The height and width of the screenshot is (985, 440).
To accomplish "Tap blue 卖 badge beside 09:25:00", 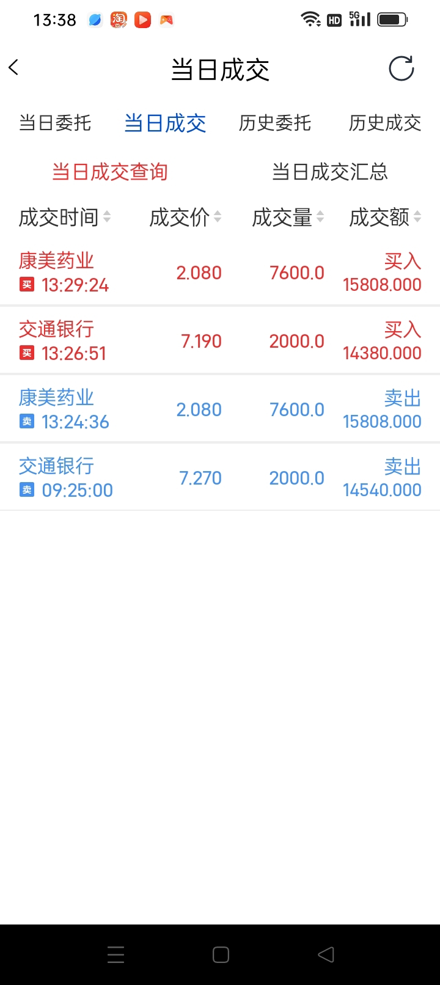I will coord(27,490).
